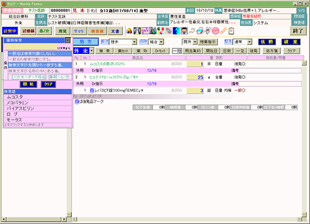The image size is (310, 224).
Task: Click the icon right of printer icon
Action: pos(208,31)
